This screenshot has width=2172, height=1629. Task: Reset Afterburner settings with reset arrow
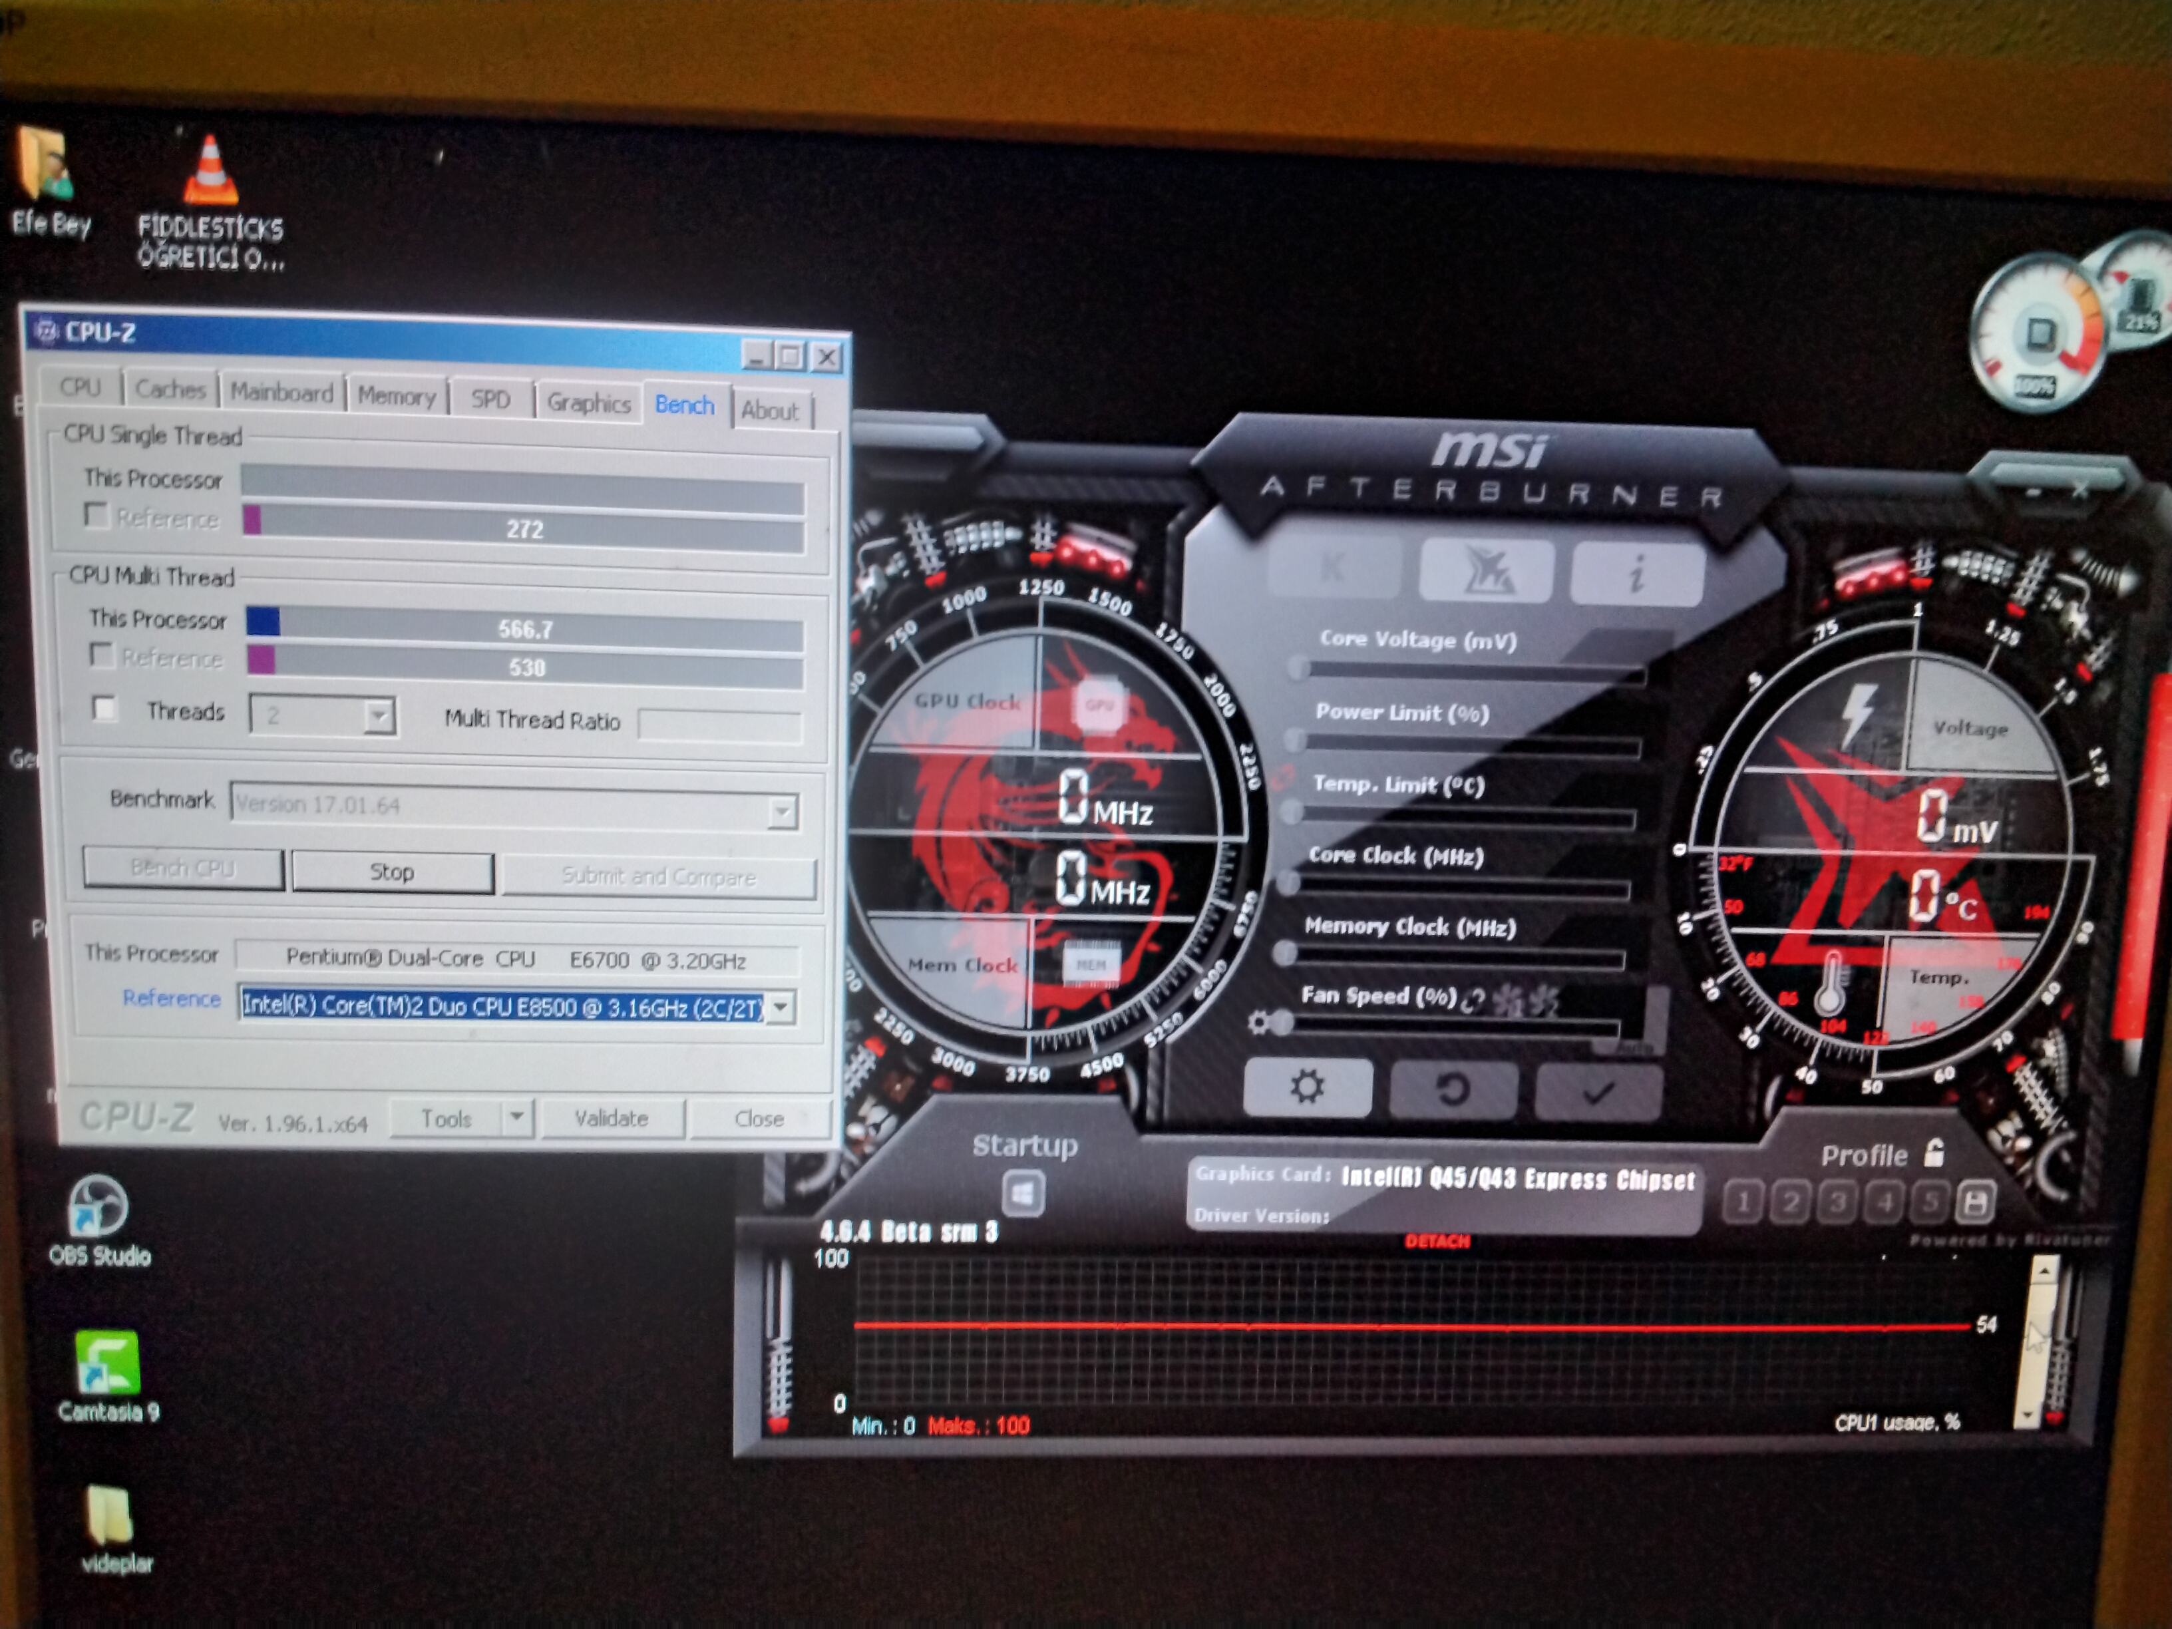pyautogui.click(x=1453, y=1090)
